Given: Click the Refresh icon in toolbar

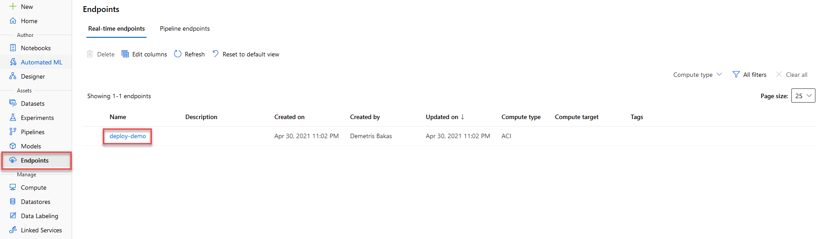Looking at the screenshot, I should pos(178,54).
